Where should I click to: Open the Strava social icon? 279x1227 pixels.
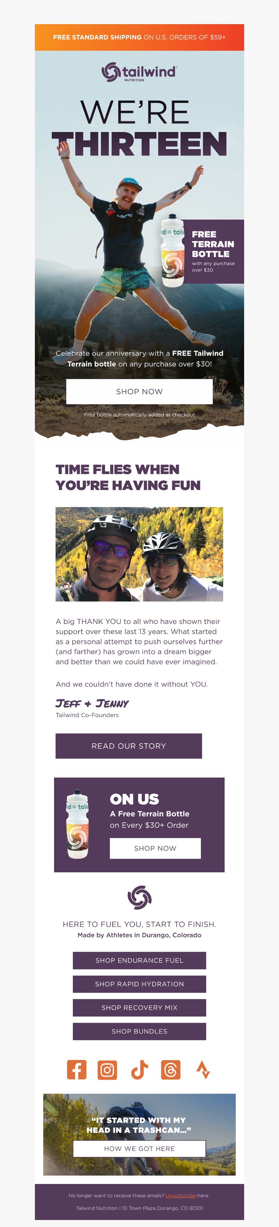point(203,1070)
